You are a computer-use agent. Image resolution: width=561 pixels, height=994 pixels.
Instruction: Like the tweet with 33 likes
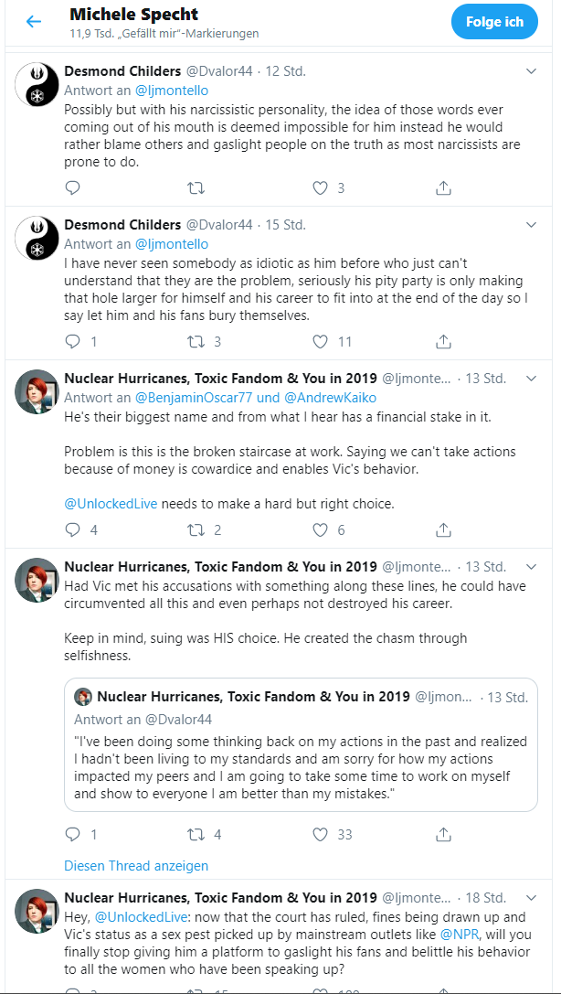[321, 834]
